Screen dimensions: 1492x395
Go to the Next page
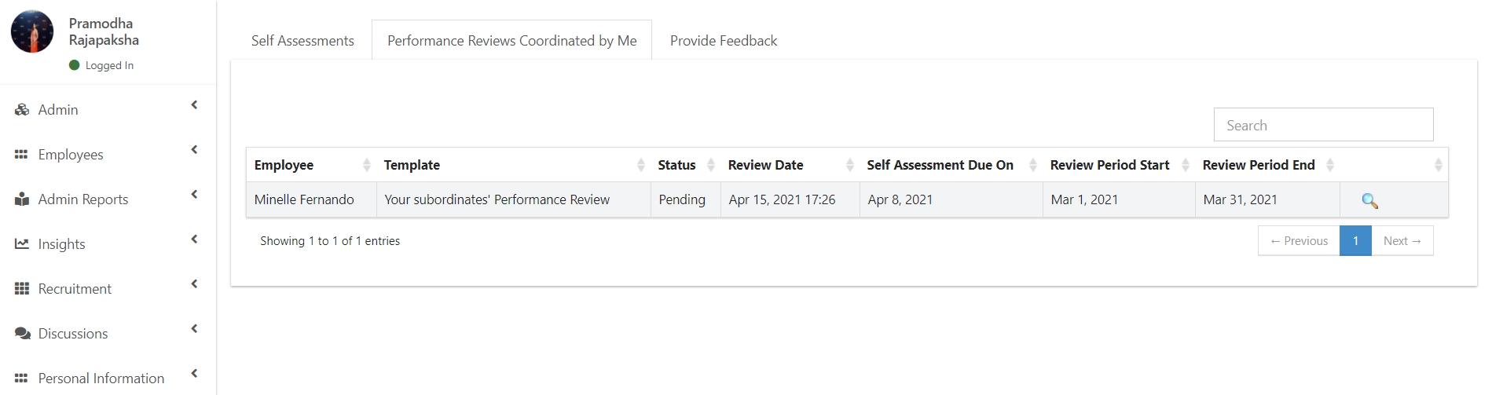pyautogui.click(x=1402, y=241)
